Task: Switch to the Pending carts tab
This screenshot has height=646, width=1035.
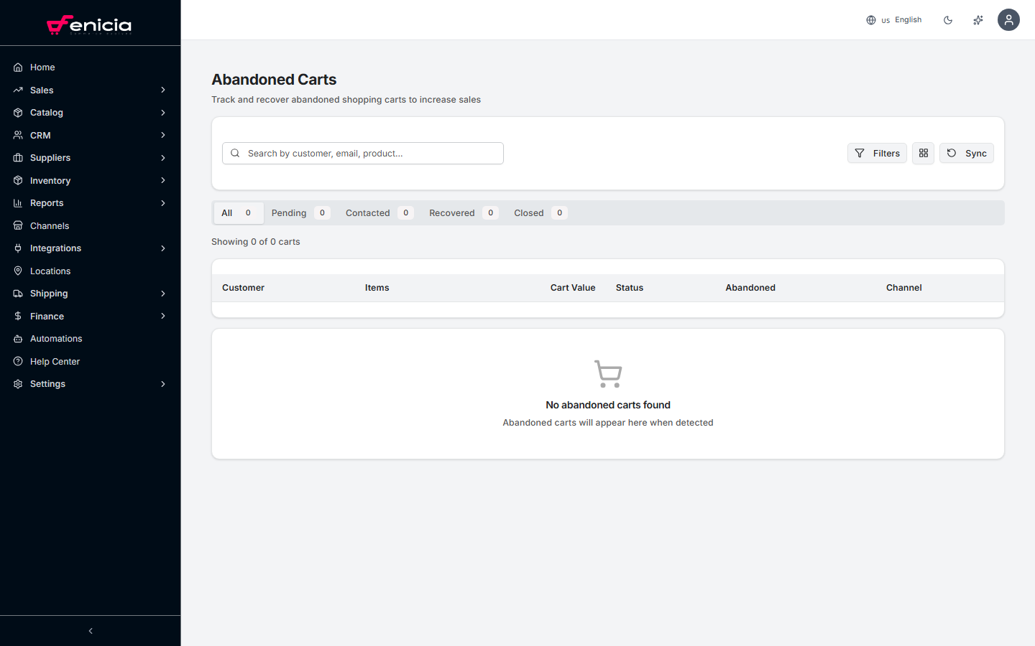Action: coord(289,212)
